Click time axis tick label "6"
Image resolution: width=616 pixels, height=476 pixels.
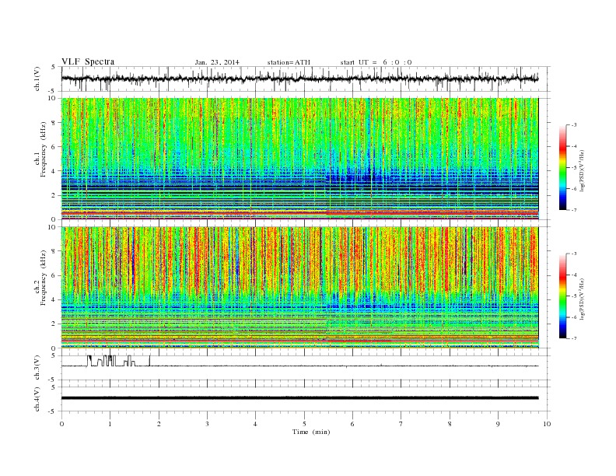click(x=352, y=424)
